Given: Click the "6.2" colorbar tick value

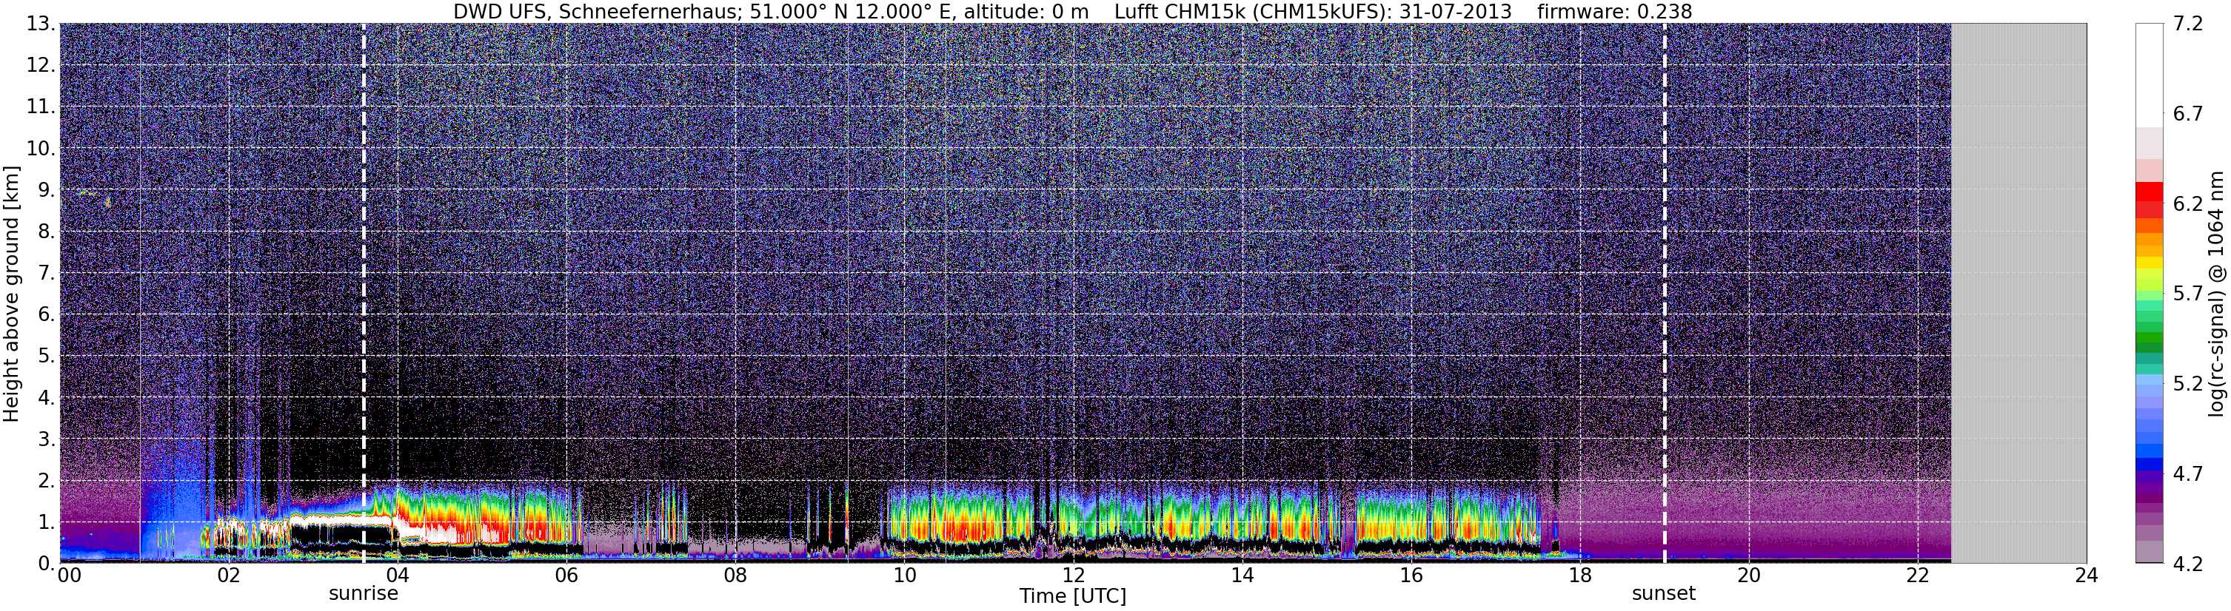Looking at the screenshot, I should coord(2189,204).
